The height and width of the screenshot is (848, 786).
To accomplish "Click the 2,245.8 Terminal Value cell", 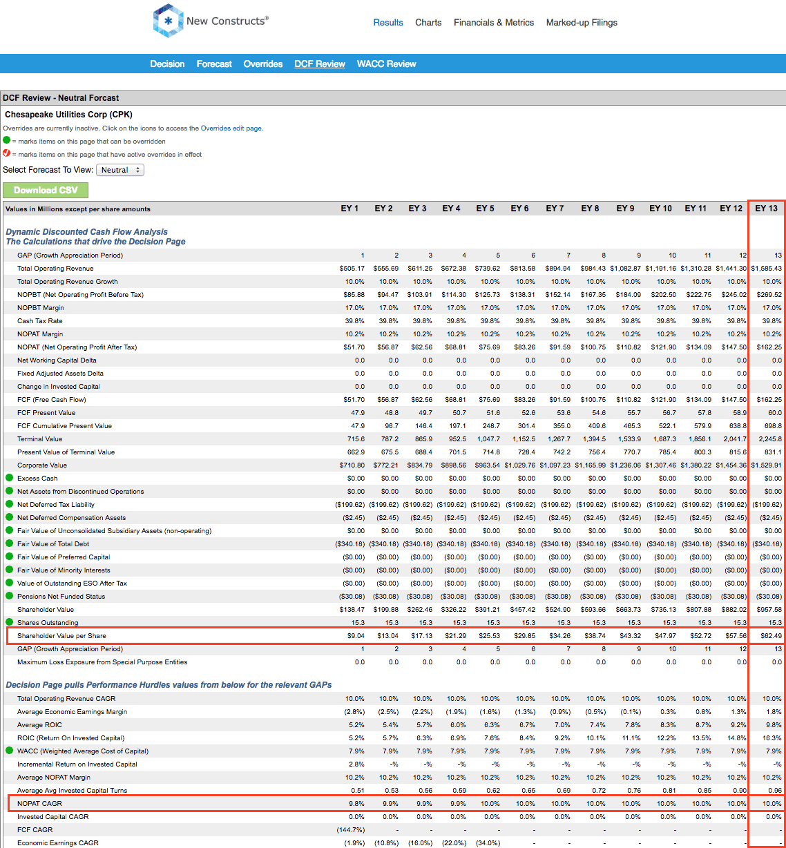I will (x=770, y=439).
